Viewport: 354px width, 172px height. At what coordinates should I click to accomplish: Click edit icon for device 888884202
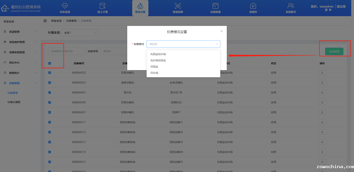[322, 73]
